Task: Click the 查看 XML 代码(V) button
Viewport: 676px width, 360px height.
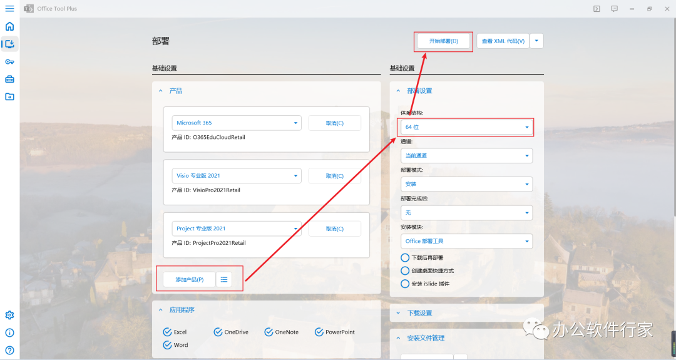Action: (503, 41)
